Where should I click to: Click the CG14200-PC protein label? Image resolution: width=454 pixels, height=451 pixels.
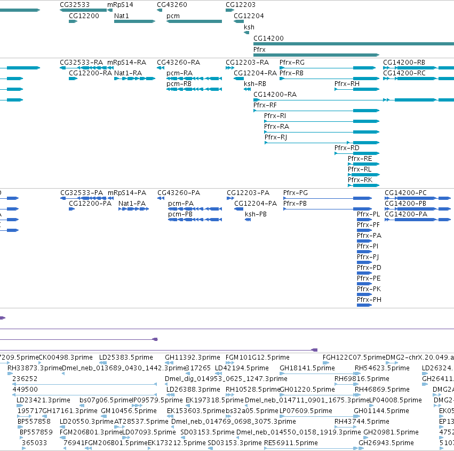coord(405,193)
